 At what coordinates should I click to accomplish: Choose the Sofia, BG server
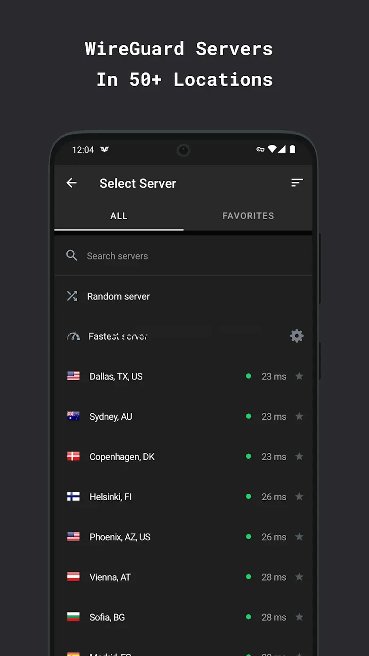pyautogui.click(x=107, y=617)
